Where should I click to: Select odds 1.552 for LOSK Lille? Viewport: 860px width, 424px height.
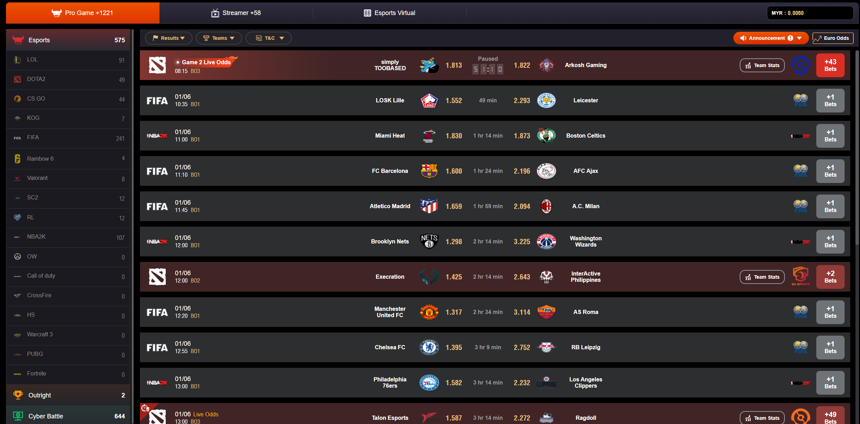point(454,101)
